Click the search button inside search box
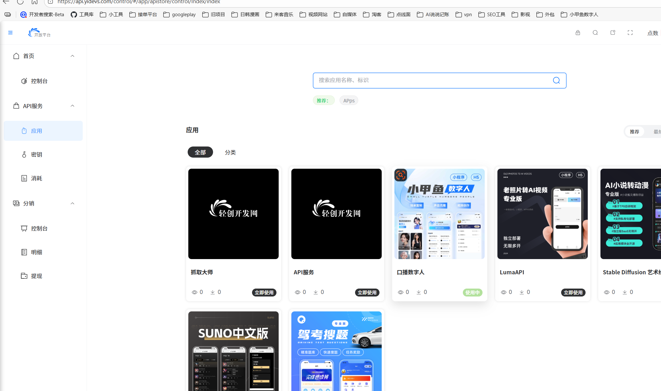The height and width of the screenshot is (391, 661). point(556,81)
